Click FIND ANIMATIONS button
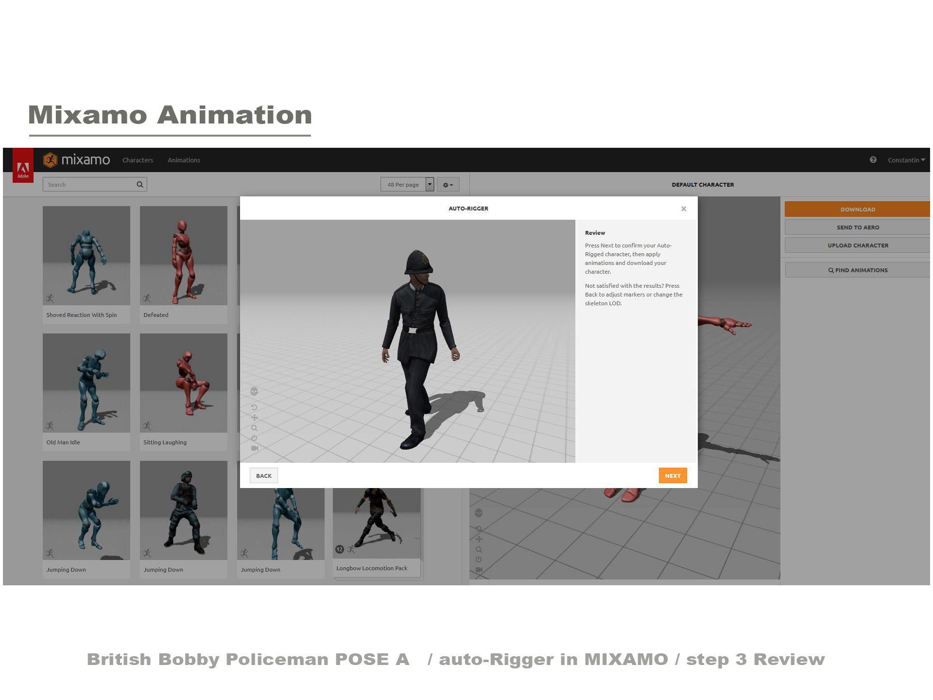The image size is (933, 700). (857, 270)
